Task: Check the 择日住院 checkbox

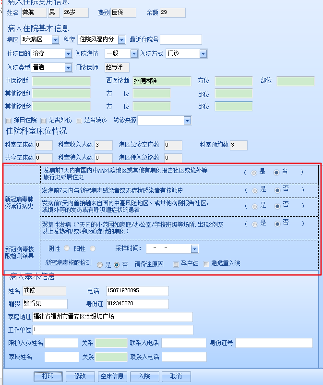Action: click(x=8, y=121)
